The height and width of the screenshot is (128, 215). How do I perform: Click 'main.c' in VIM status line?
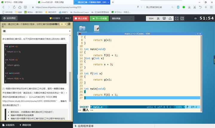point(98,107)
